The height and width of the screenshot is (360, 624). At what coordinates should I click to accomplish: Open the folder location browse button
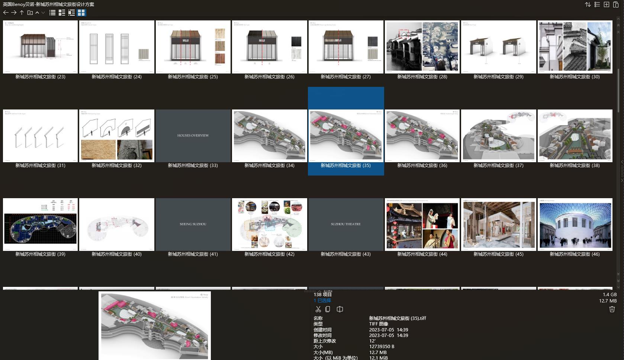coord(30,13)
